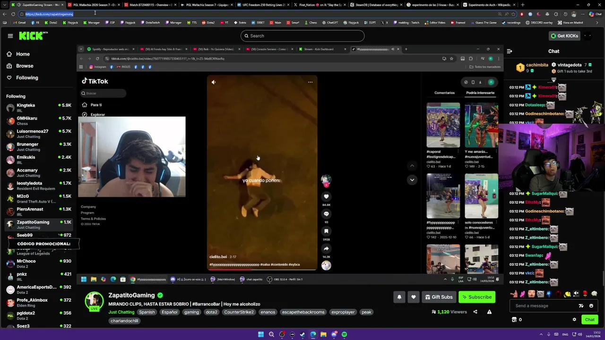
Task: Click the TikTok comments bubble icon
Action: pos(326,214)
